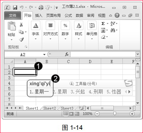This screenshot has width=143, height=133.
Task: Switch to the 视图 tab
Action: [x=101, y=16]
